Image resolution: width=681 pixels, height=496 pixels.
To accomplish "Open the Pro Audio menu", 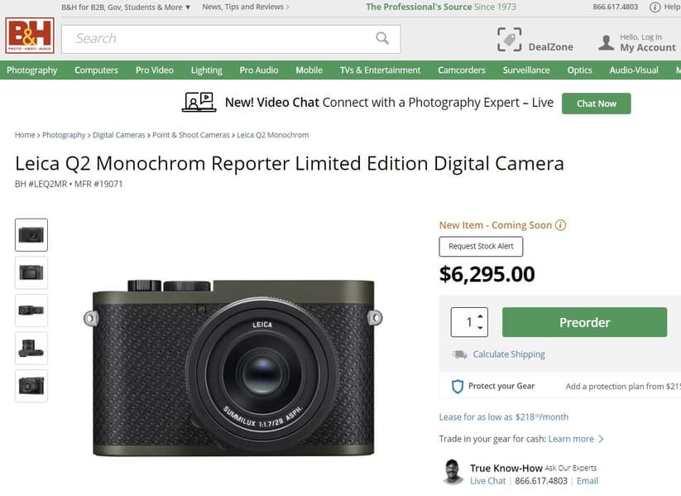I will point(259,70).
